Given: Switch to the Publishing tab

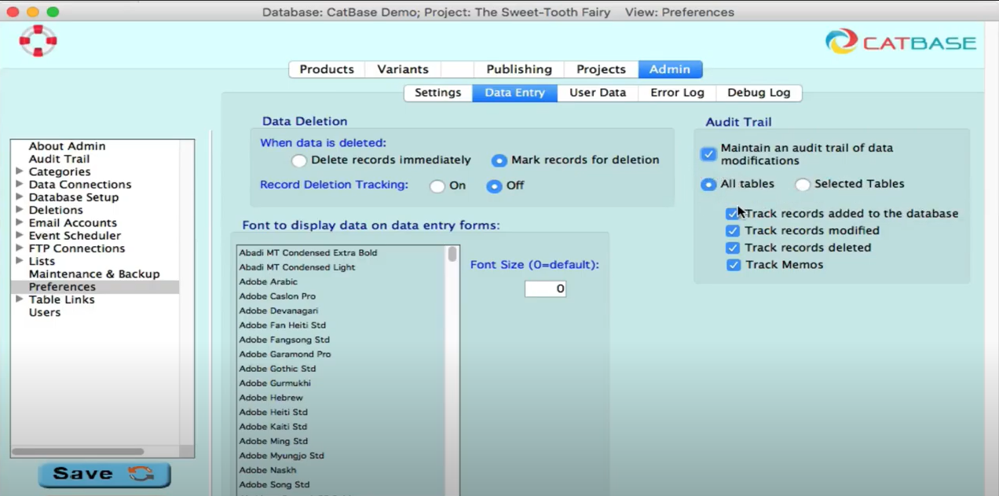Looking at the screenshot, I should pos(518,69).
